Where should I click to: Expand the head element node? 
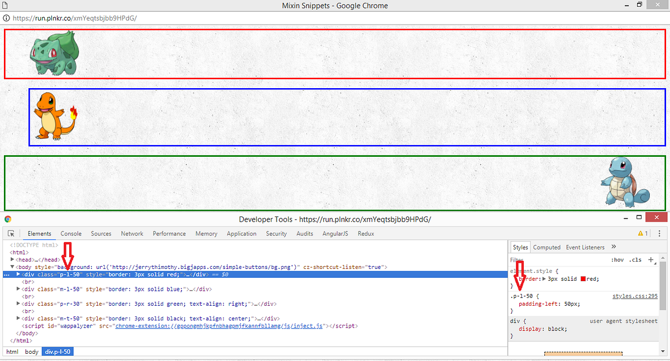12,259
